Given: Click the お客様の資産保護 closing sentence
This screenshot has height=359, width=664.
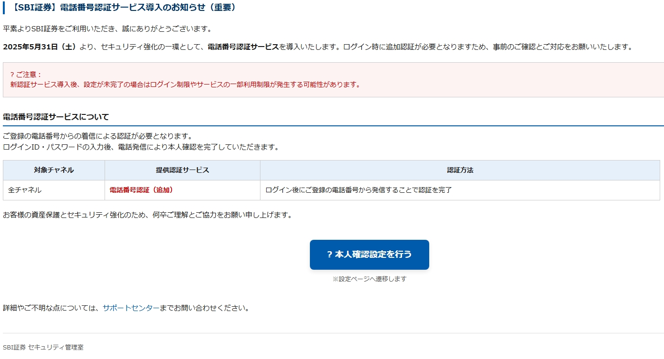Looking at the screenshot, I should pyautogui.click(x=147, y=215).
